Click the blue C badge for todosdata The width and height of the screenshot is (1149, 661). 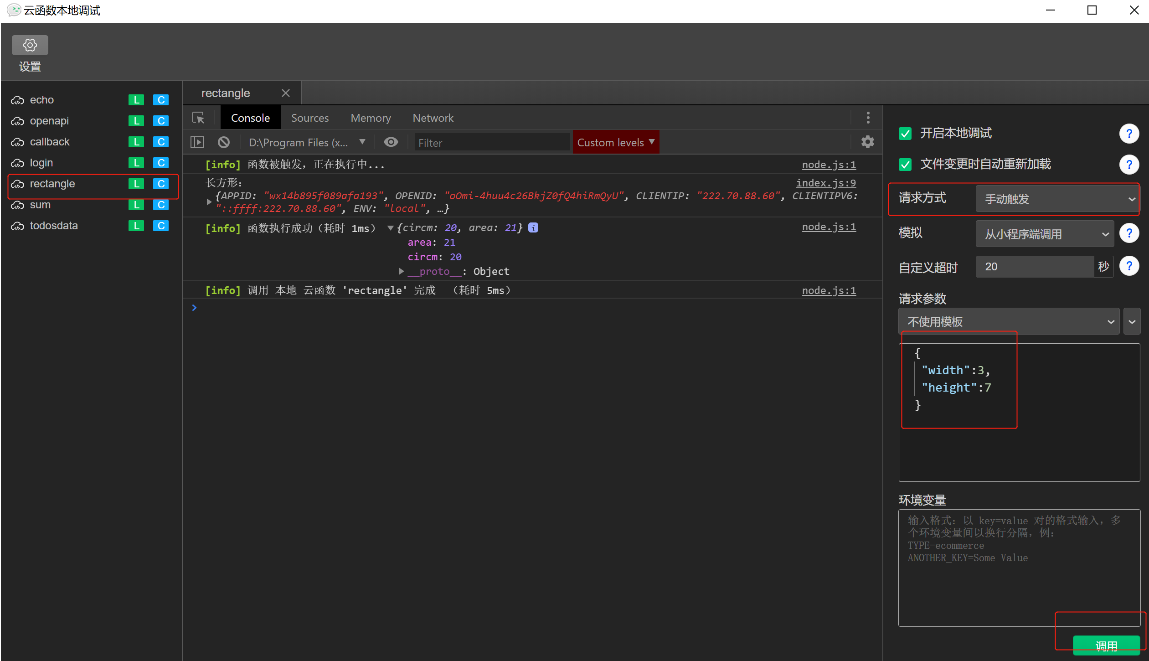click(x=160, y=226)
